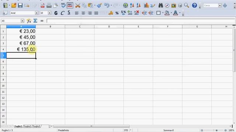Open the Gallery picture icon
The width and height of the screenshot is (236, 132).
[174, 5]
